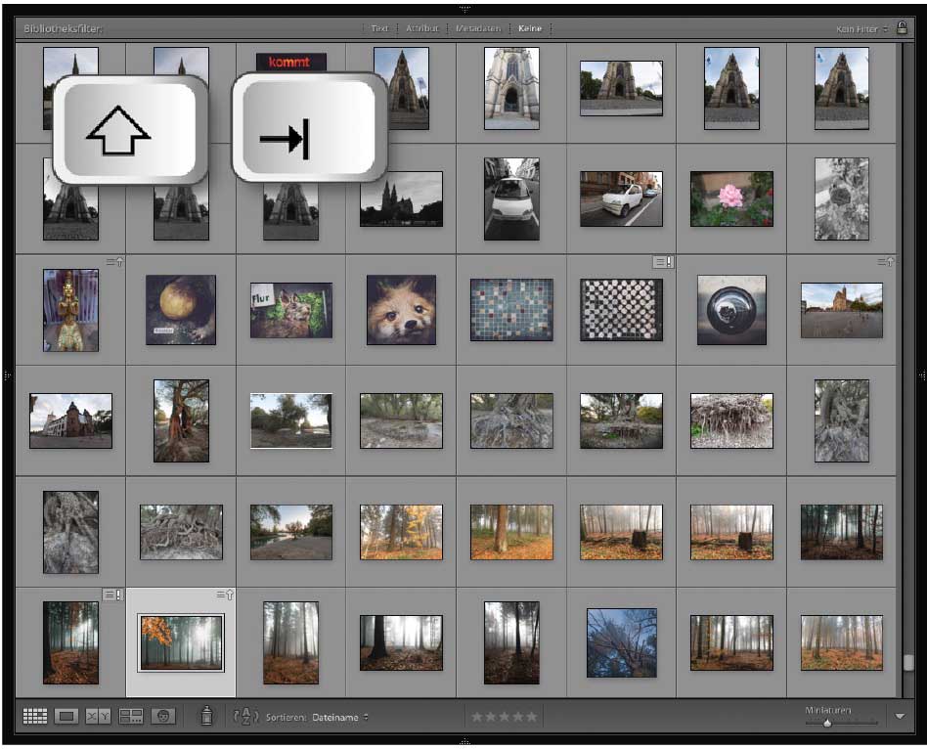Switch to Grid view in the toolbar
Screen dimensions: 927x749
35,717
